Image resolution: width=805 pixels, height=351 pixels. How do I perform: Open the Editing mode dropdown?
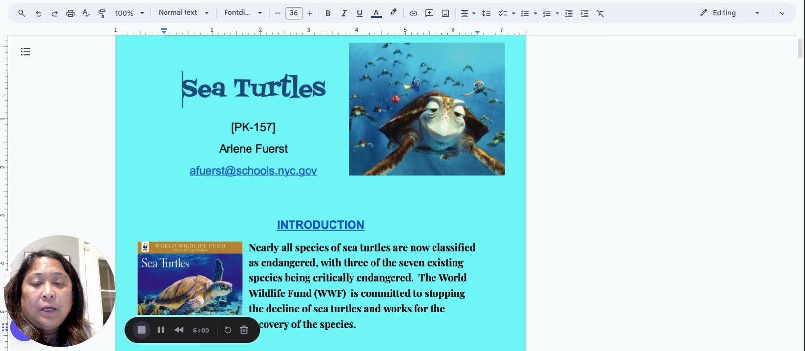pyautogui.click(x=729, y=13)
